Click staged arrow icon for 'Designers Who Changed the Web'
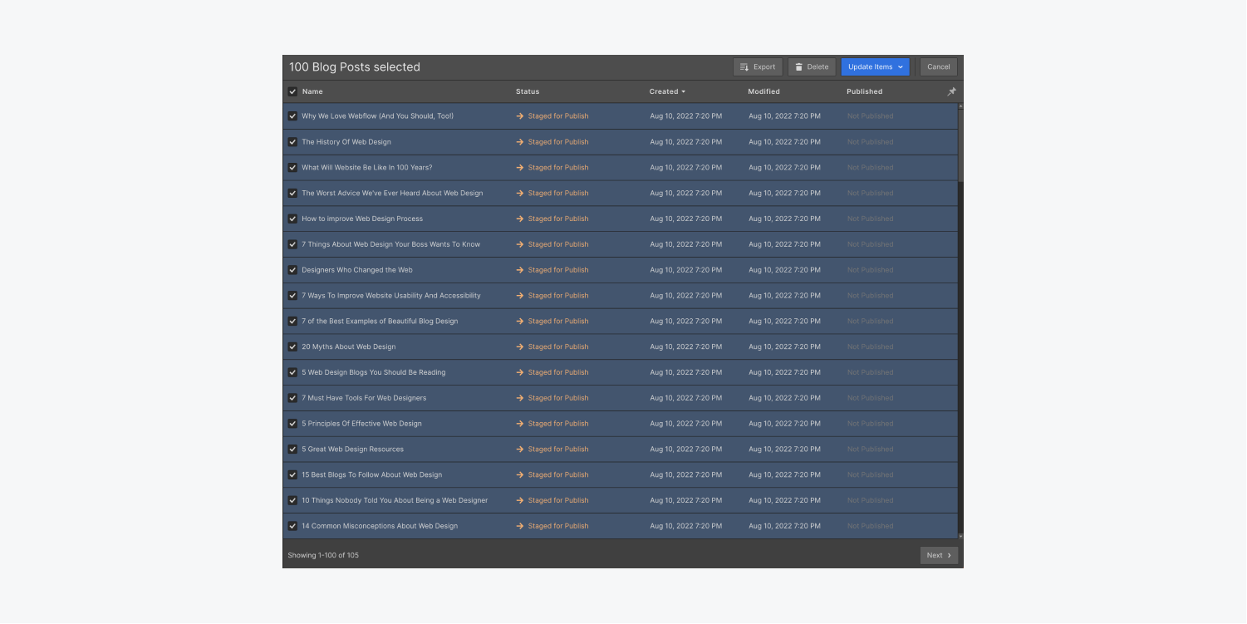Viewport: 1247px width, 624px height. 519,270
